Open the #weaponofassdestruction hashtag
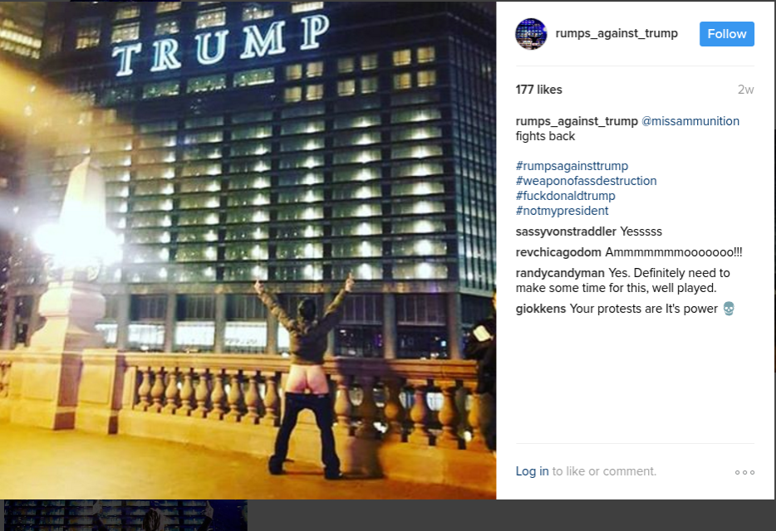Viewport: 776px width, 531px height. (586, 181)
